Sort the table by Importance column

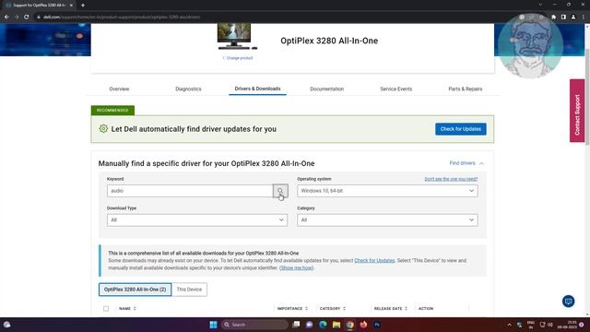pos(292,309)
